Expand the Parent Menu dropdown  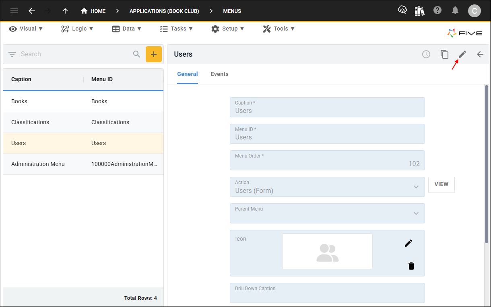(x=416, y=213)
